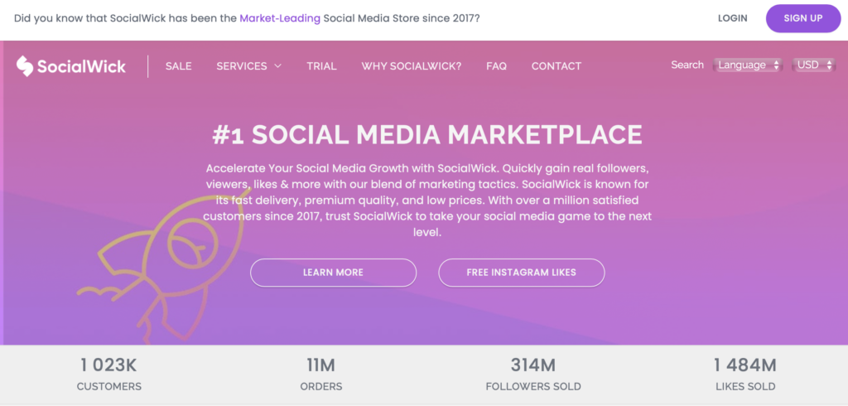Image resolution: width=848 pixels, height=406 pixels.
Task: Click the SocialWick logo icon
Action: (x=25, y=65)
